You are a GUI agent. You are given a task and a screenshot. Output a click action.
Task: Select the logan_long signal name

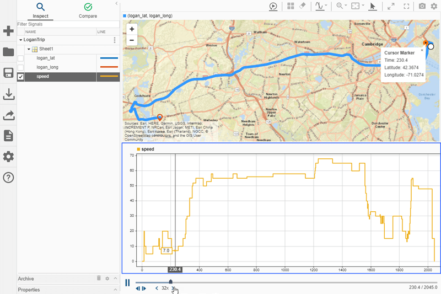pyautogui.click(x=47, y=67)
